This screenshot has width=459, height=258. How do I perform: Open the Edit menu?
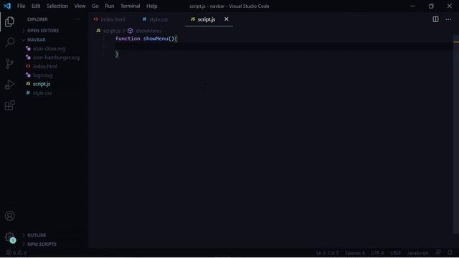click(36, 6)
